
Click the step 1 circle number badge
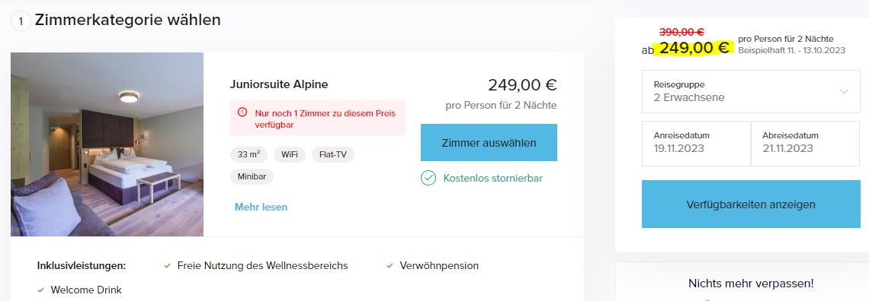pos(21,21)
